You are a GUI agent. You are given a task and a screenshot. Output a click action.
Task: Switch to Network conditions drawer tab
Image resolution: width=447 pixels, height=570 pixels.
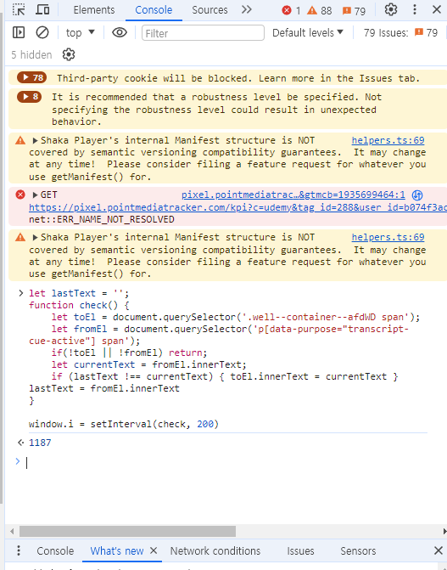(215, 551)
